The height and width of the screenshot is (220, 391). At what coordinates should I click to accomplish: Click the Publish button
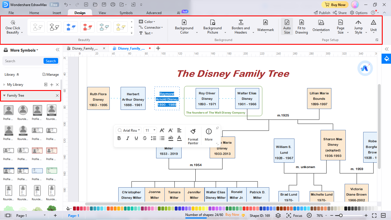pyautogui.click(x=322, y=13)
